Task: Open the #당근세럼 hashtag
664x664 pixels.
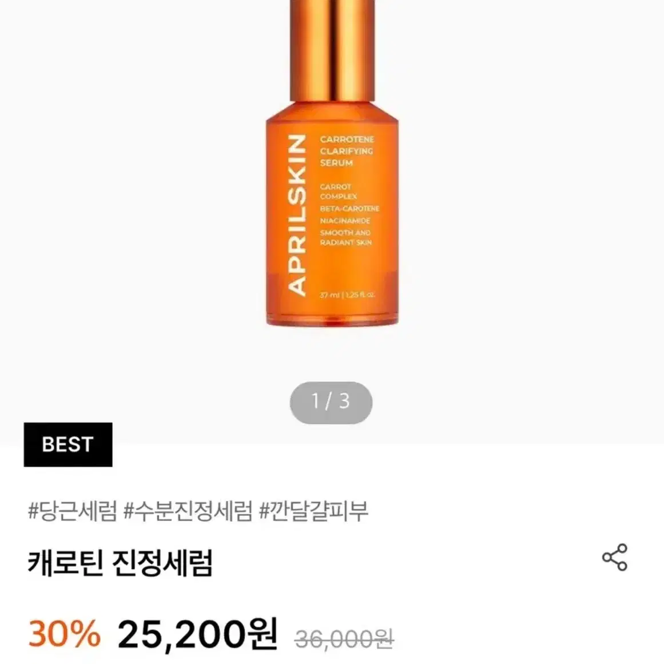Action: click(x=72, y=511)
